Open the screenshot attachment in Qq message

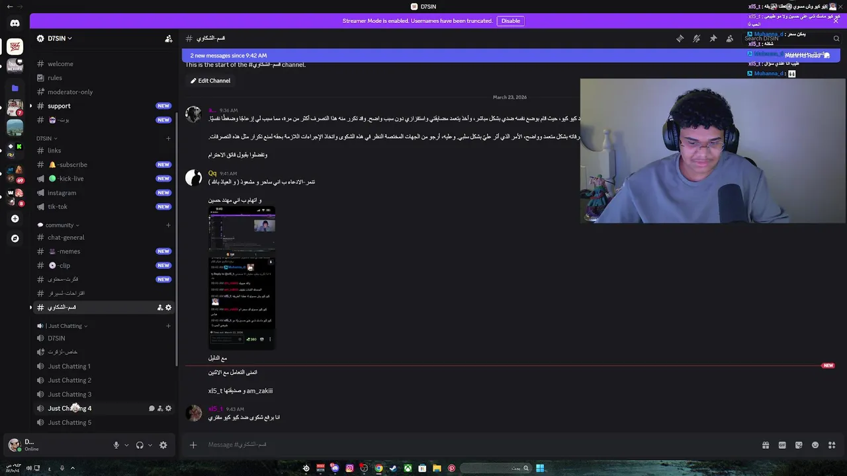click(x=242, y=278)
